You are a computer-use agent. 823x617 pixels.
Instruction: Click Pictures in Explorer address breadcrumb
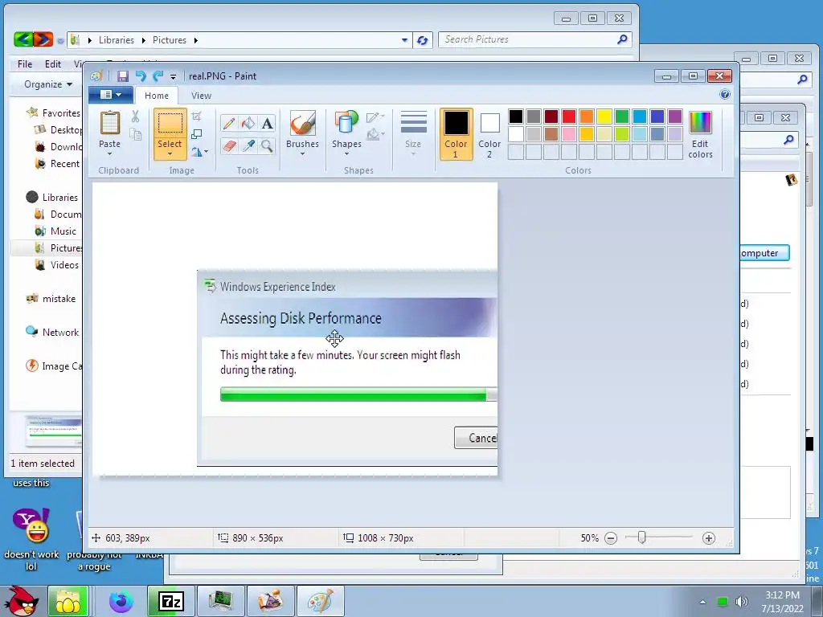[x=169, y=40]
